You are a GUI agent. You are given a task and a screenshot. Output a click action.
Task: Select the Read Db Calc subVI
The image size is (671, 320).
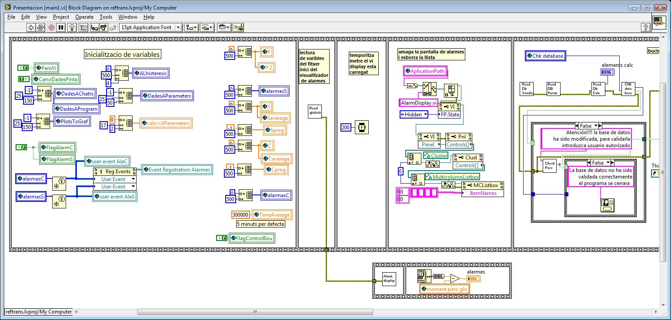(x=598, y=89)
